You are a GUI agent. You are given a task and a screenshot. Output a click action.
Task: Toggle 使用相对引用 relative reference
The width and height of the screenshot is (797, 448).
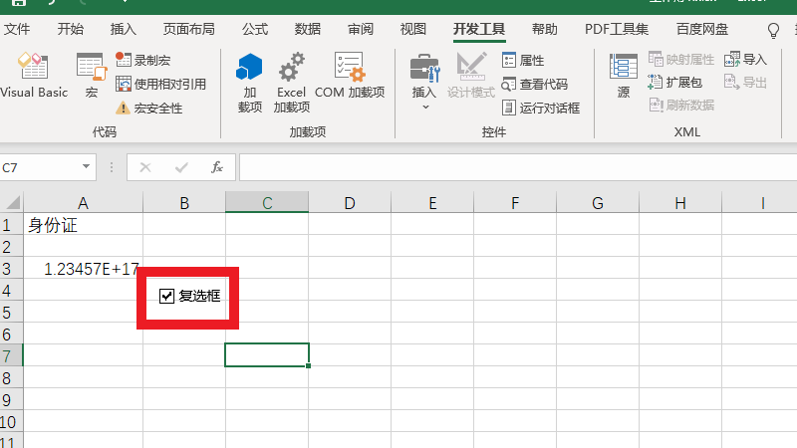point(160,85)
